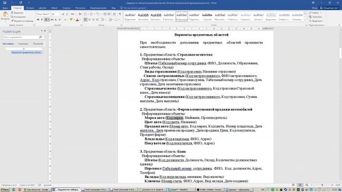The height and width of the screenshot is (192, 342).
Task: Activate Format Painter (Формат по образцу)
Action: coord(22,21)
